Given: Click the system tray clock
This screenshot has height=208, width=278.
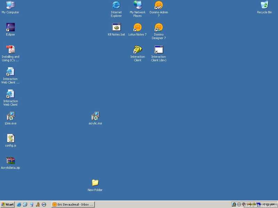Looking at the screenshot, I should click(269, 205).
